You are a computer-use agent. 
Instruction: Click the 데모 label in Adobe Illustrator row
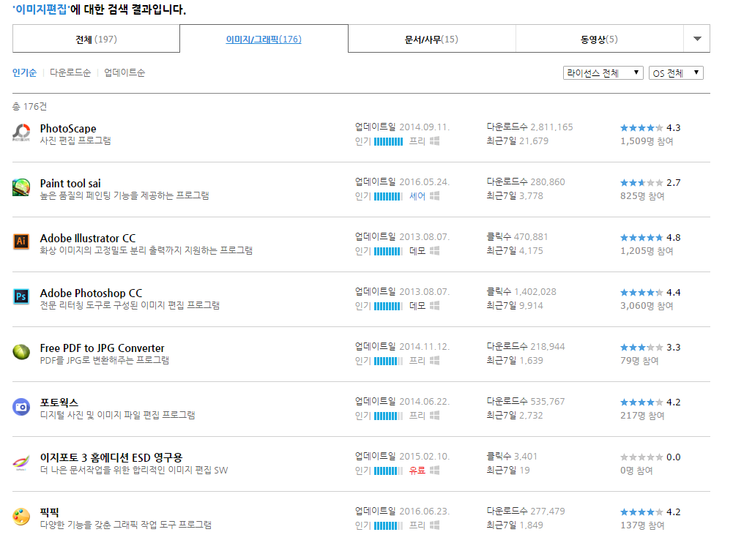click(417, 251)
